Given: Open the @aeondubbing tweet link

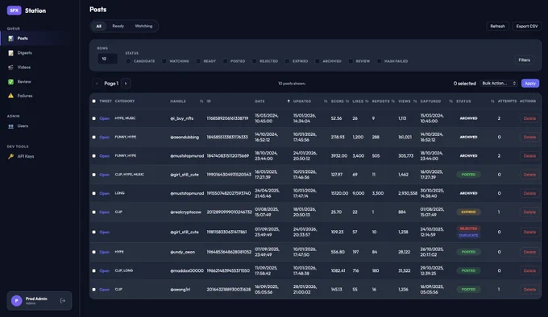Looking at the screenshot, I should [x=104, y=137].
